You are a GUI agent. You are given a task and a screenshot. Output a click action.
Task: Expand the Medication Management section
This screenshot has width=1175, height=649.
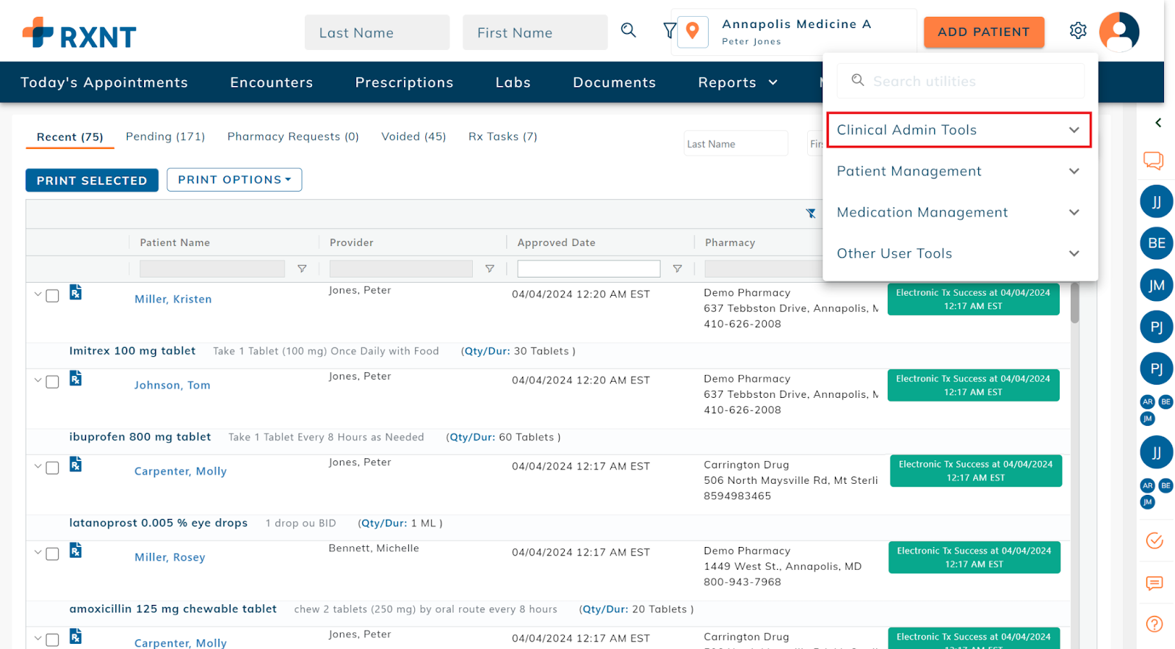click(958, 212)
